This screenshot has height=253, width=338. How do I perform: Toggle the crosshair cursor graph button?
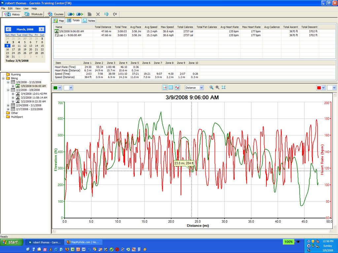point(165,88)
